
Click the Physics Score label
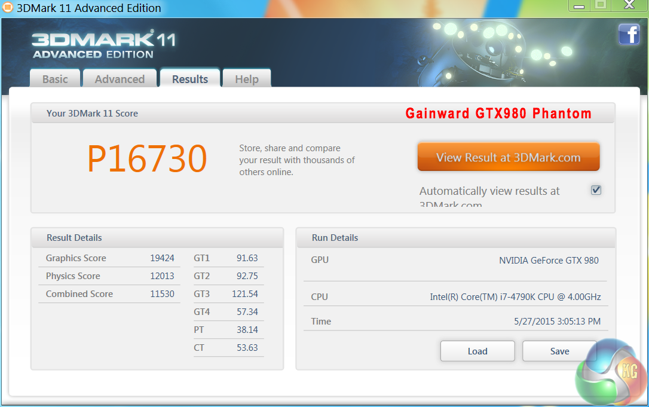(73, 276)
